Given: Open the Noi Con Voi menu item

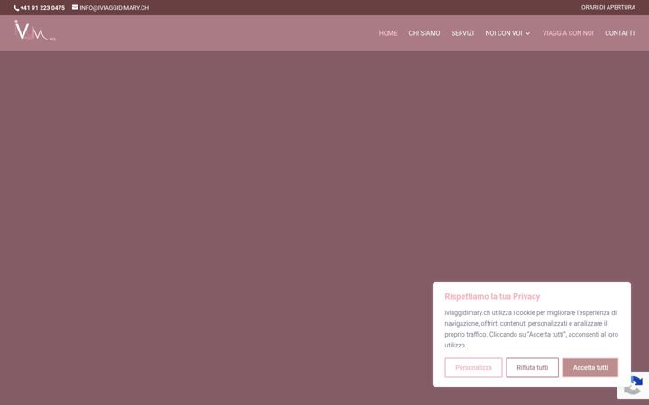Looking at the screenshot, I should [504, 33].
